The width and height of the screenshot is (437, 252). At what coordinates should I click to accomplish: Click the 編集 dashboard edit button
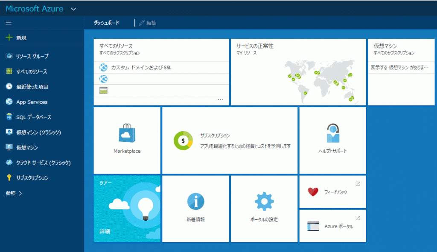(148, 23)
